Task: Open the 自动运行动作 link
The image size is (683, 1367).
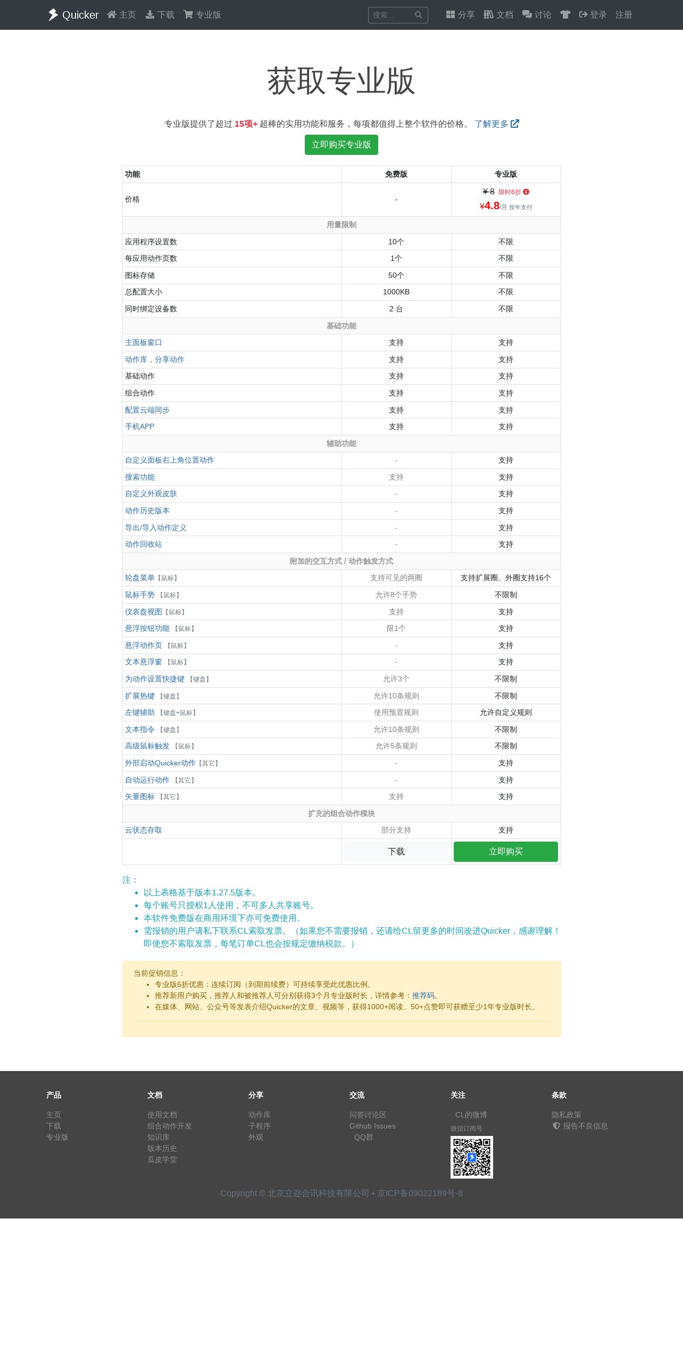Action: click(147, 780)
